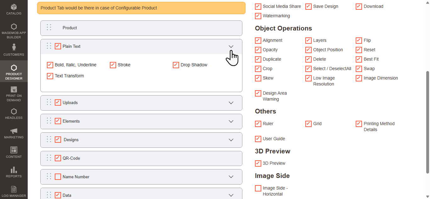430x199 pixels.
Task: Open Print On Demand icon
Action: (14, 90)
